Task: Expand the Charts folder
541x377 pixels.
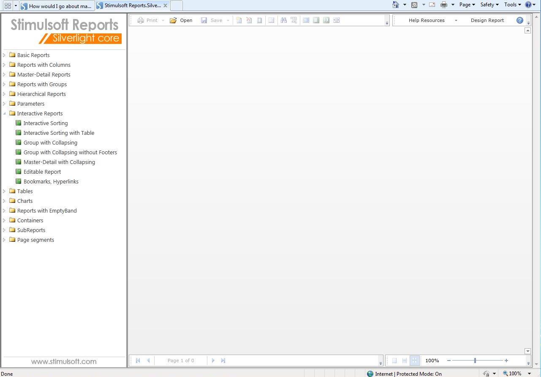Action: coord(4,201)
